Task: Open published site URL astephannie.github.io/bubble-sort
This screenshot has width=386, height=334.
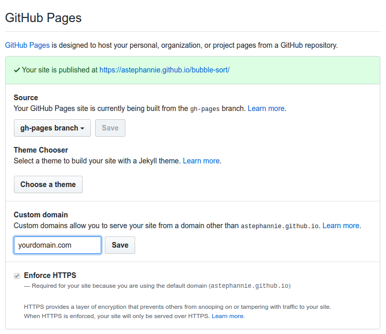Action: (x=164, y=70)
